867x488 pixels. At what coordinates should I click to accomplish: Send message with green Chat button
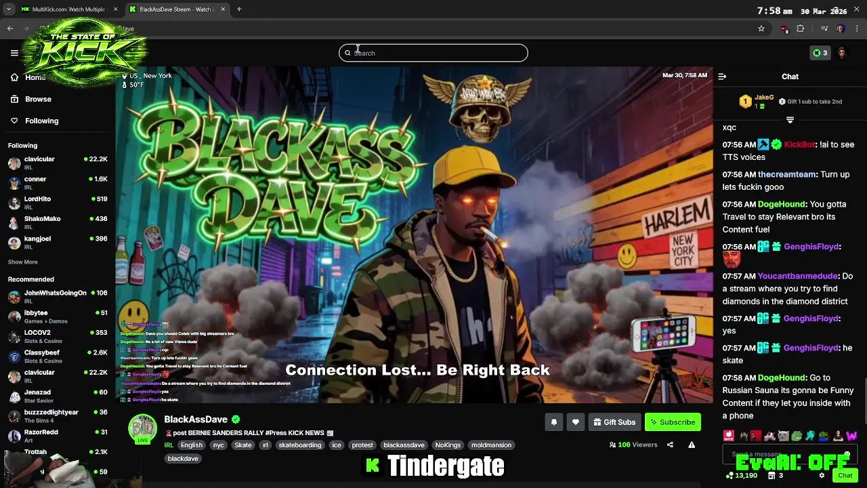tap(845, 476)
